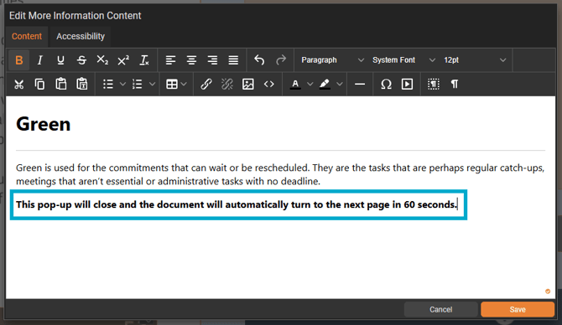Open the 12pt font size dropdown
The image size is (562, 325).
coord(475,60)
